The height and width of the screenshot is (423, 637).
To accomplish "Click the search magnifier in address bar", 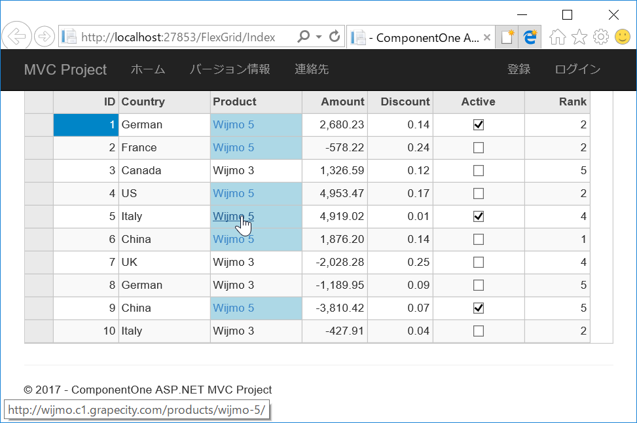I will (x=304, y=37).
